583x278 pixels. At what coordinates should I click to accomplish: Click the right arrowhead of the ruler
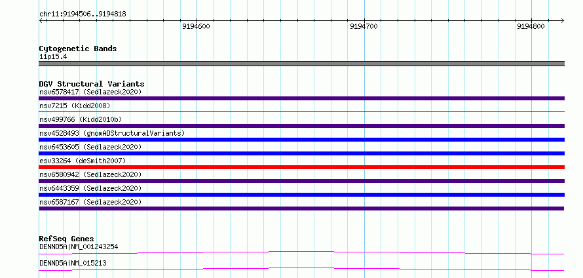(x=563, y=20)
